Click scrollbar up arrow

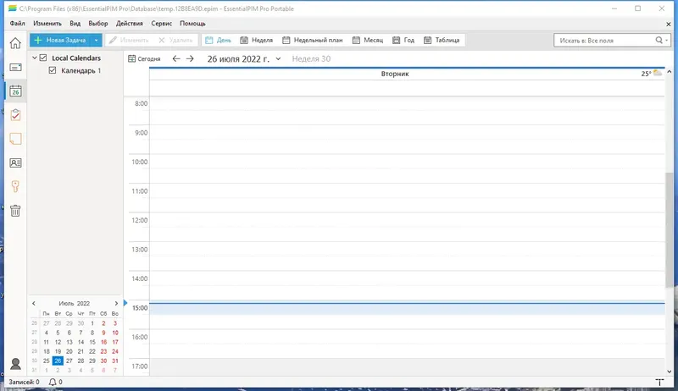point(669,72)
